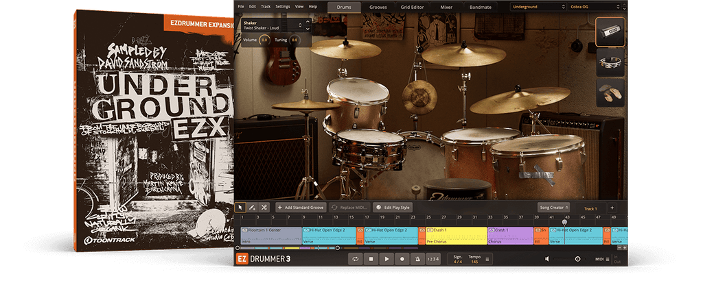Select the Track 1 tab
703x285 pixels.
[x=590, y=208]
